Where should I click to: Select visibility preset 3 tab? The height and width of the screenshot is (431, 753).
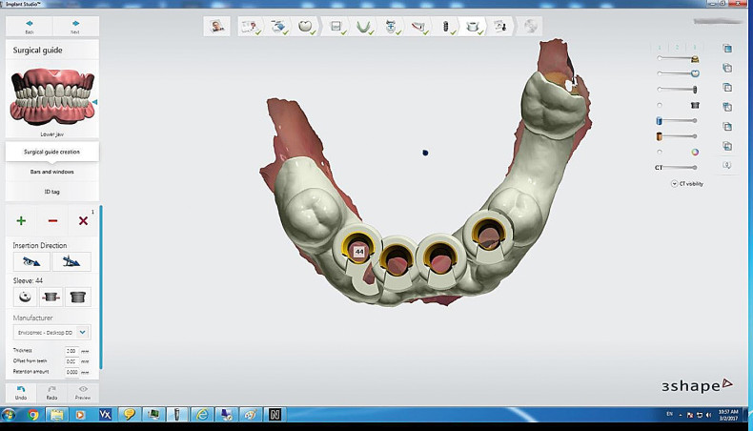point(695,47)
